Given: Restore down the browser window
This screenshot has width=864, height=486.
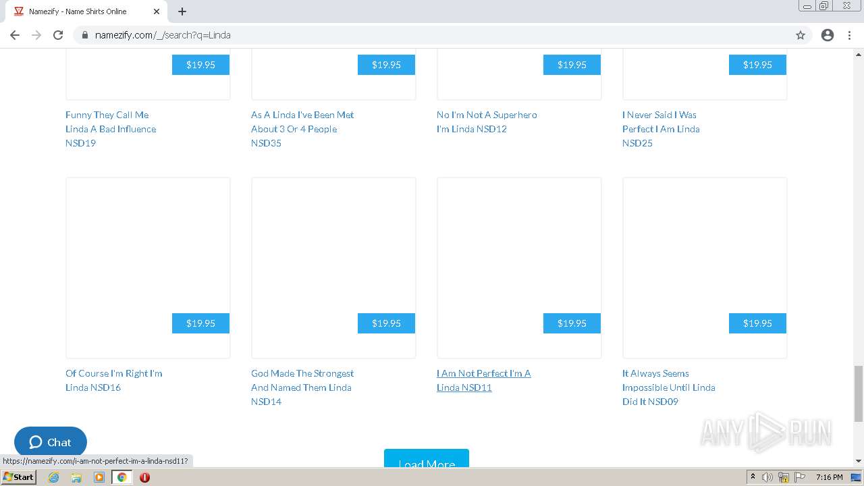Looking at the screenshot, I should click(x=824, y=5).
